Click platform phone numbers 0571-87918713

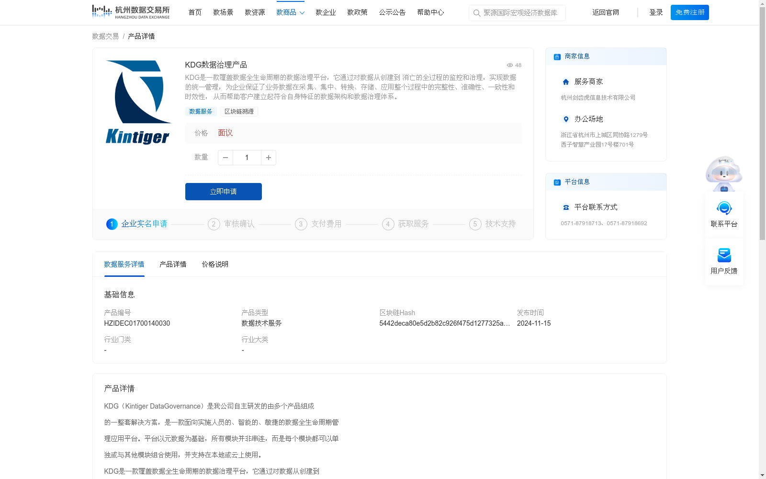[x=604, y=223]
